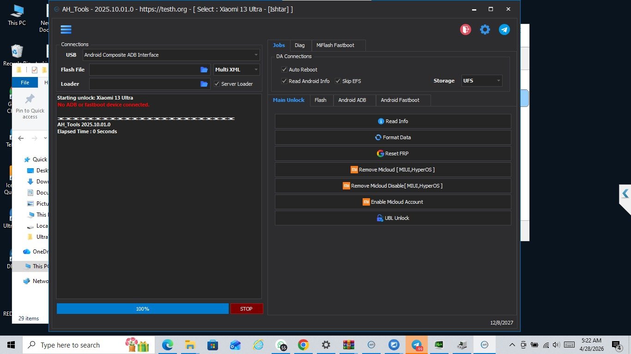Click the 12/8/2027 date in AH_Tools

point(502,323)
